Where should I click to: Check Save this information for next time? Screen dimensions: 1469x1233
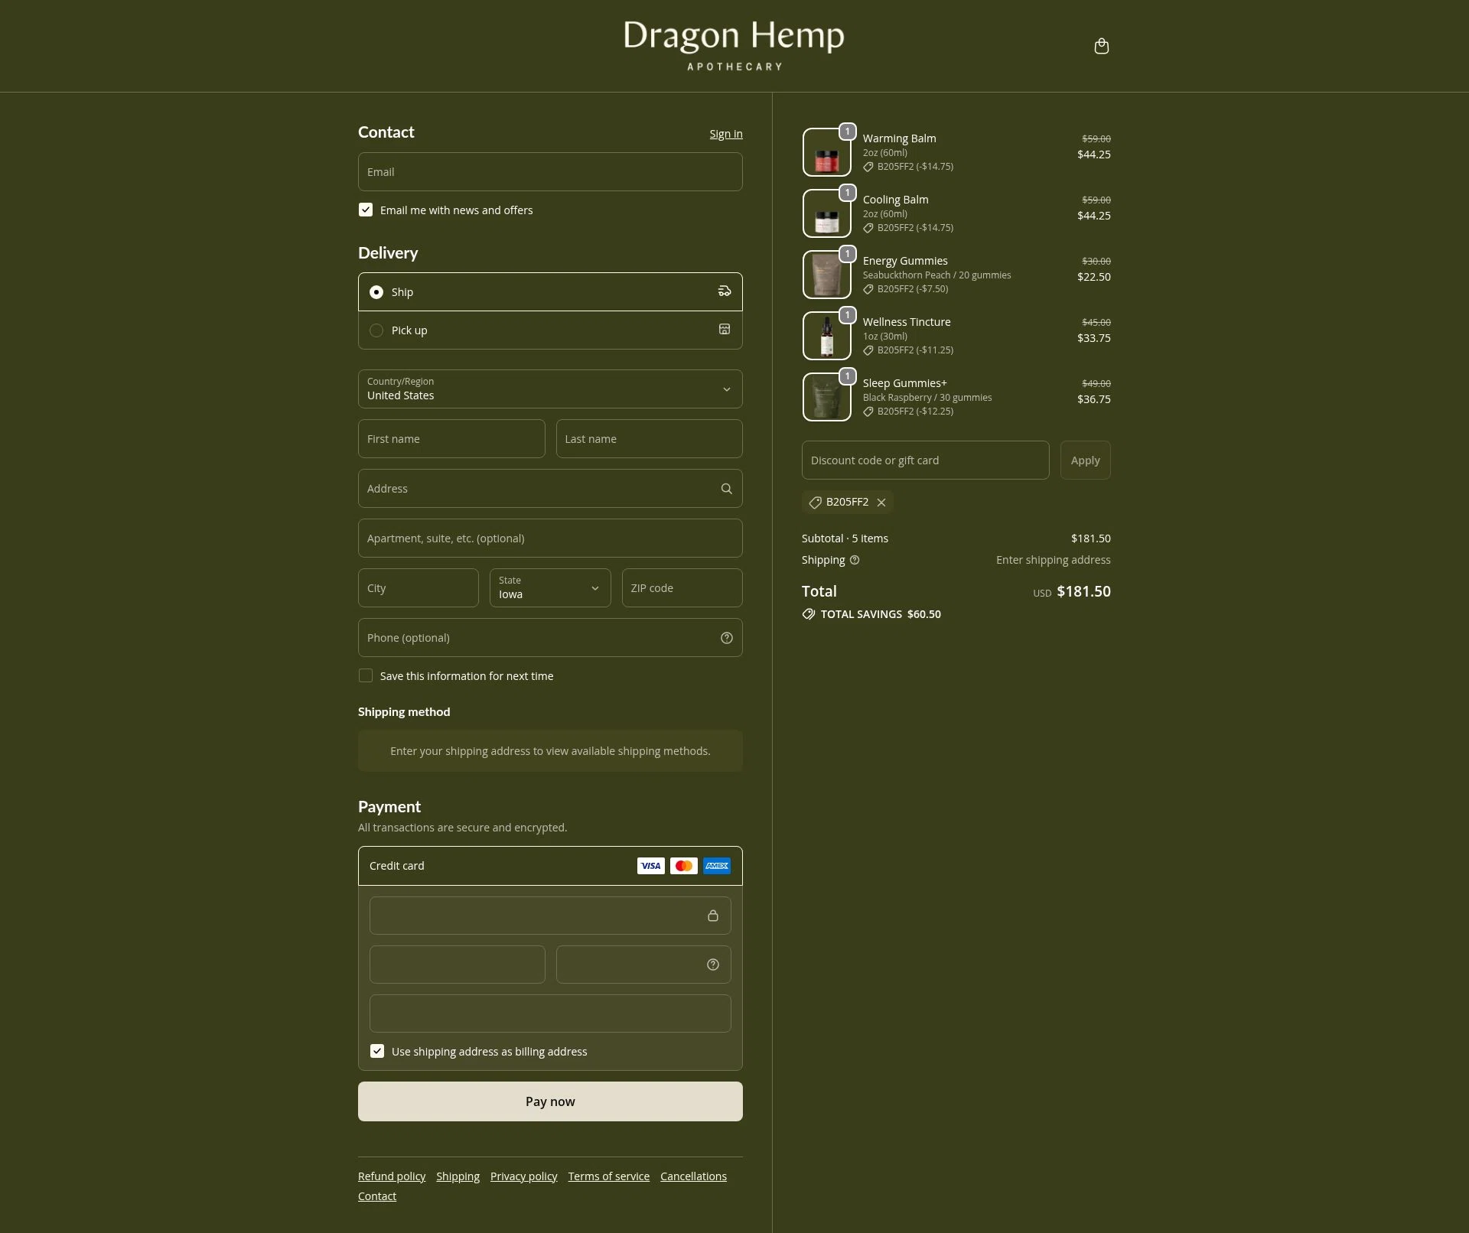(x=366, y=675)
